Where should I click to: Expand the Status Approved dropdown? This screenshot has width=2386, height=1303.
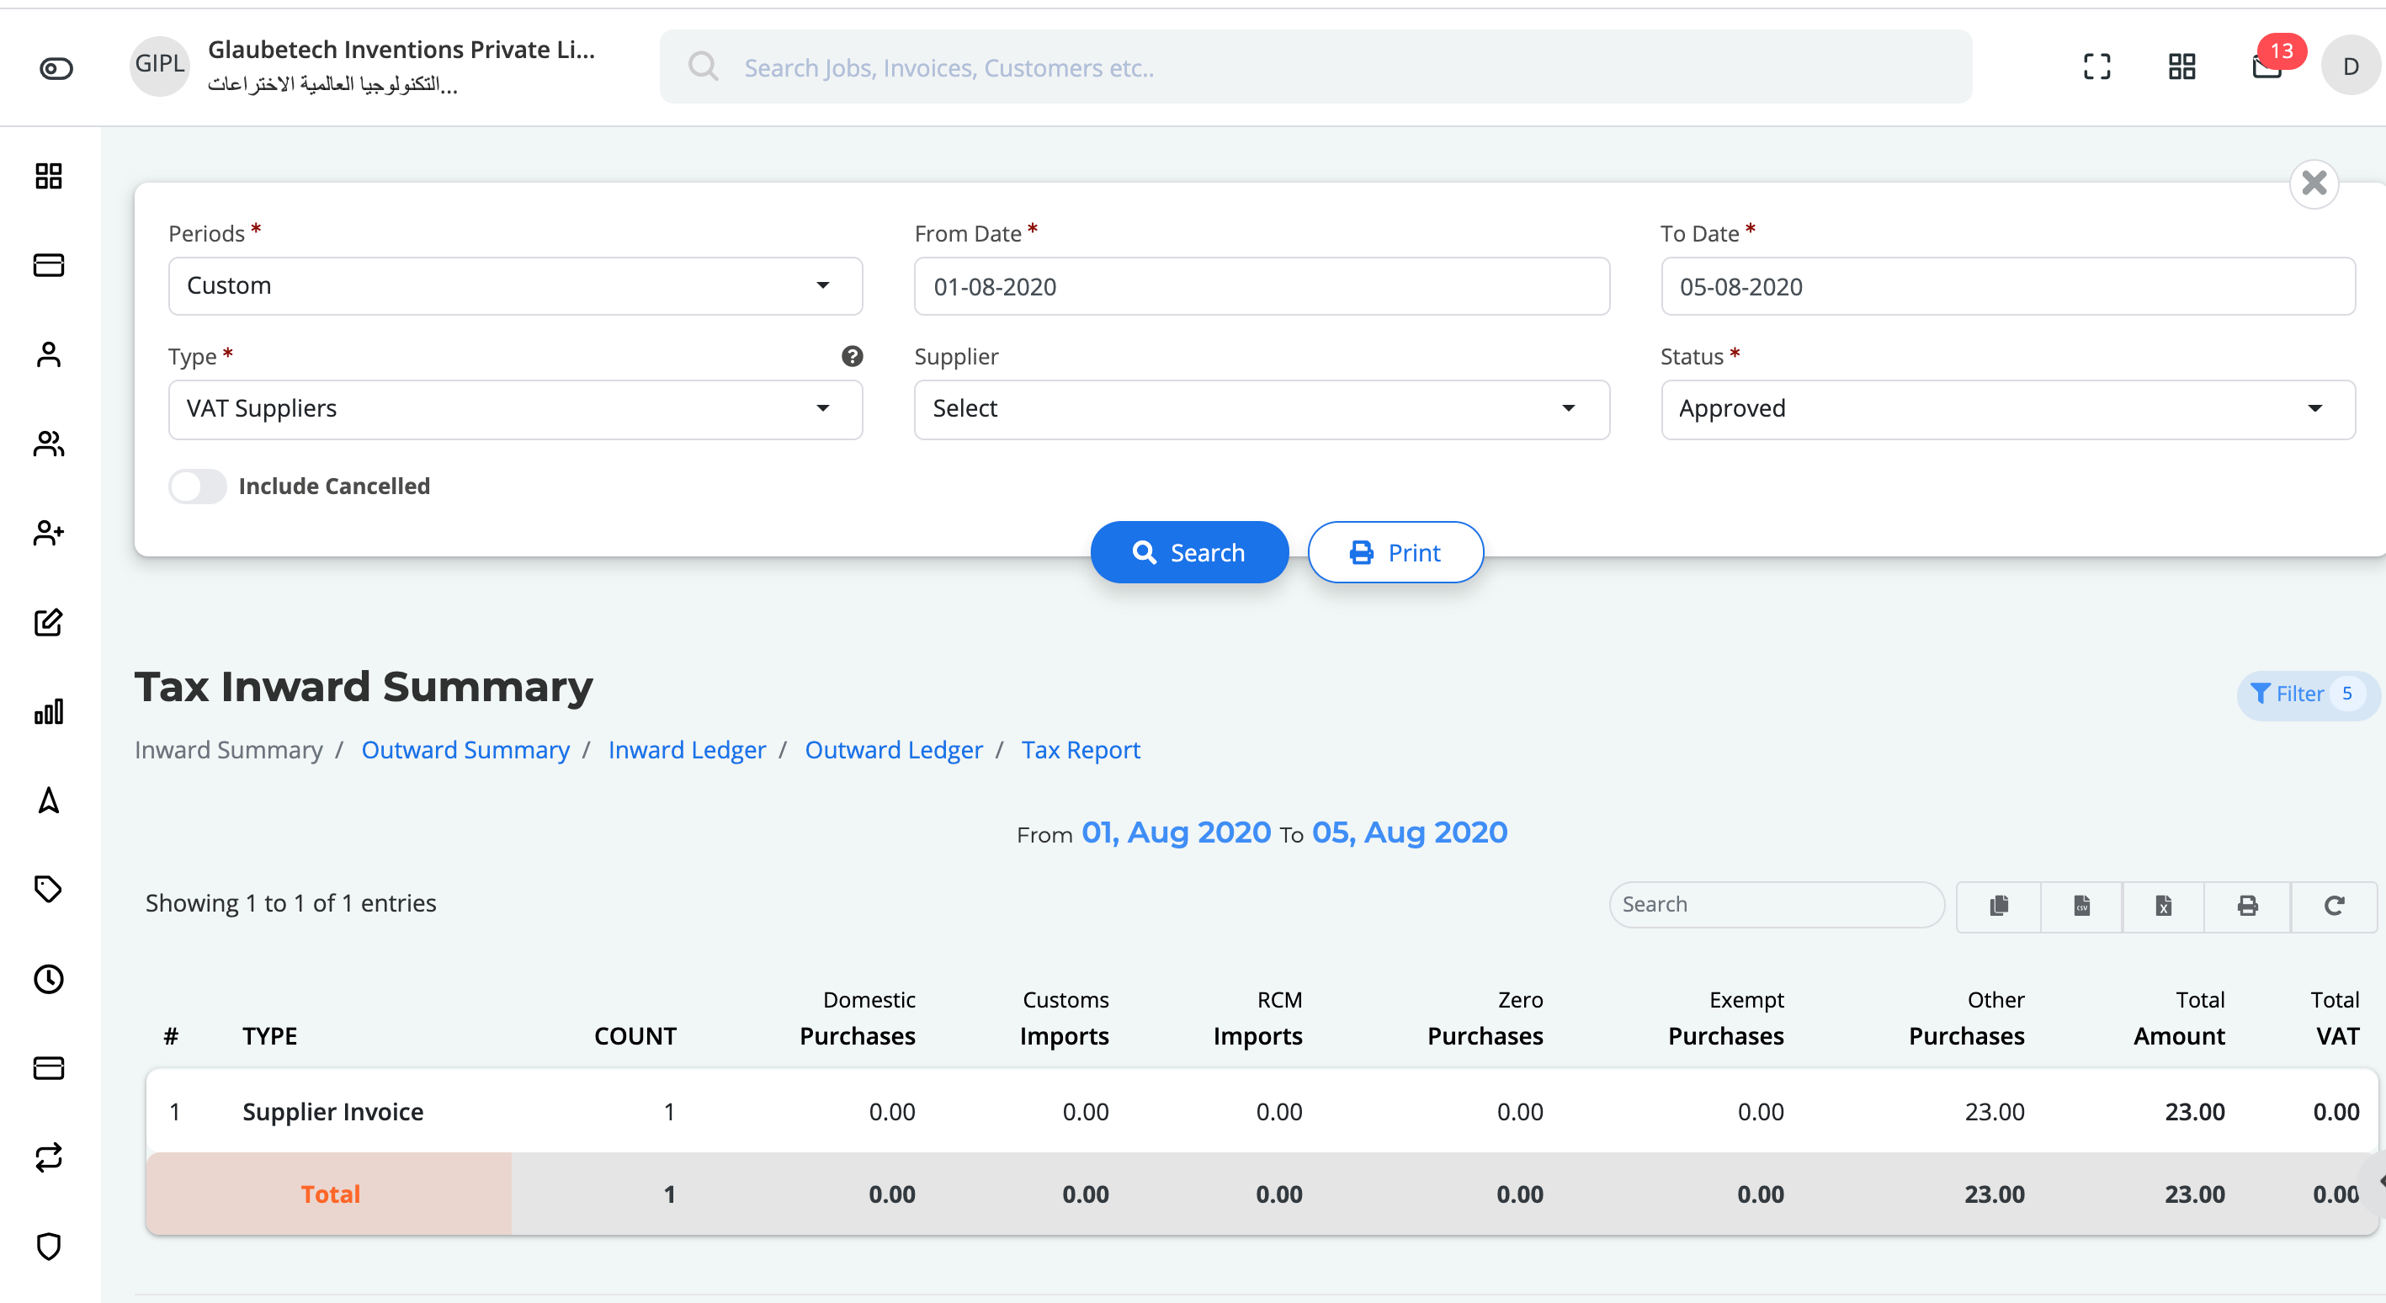[x=2007, y=407]
